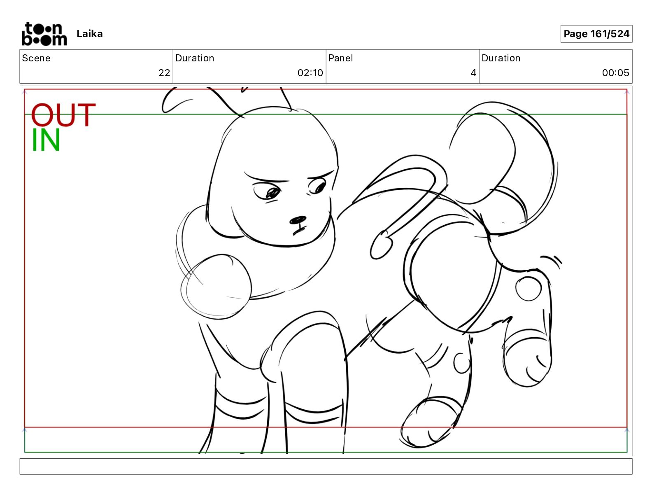Click the 'Page 161/524' indicator
Image resolution: width=652 pixels, height=504 pixels.
pos(596,34)
